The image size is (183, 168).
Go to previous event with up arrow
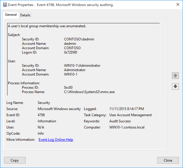pyautogui.click(x=175, y=76)
